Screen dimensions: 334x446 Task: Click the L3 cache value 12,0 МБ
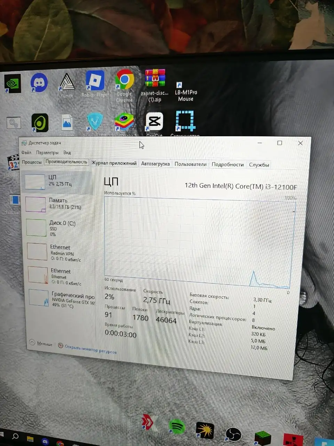pos(259,347)
